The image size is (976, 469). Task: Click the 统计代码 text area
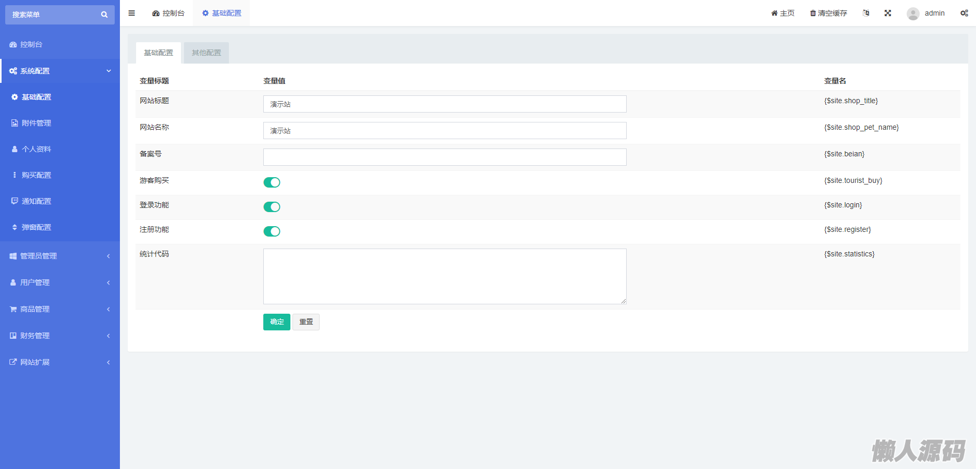445,276
